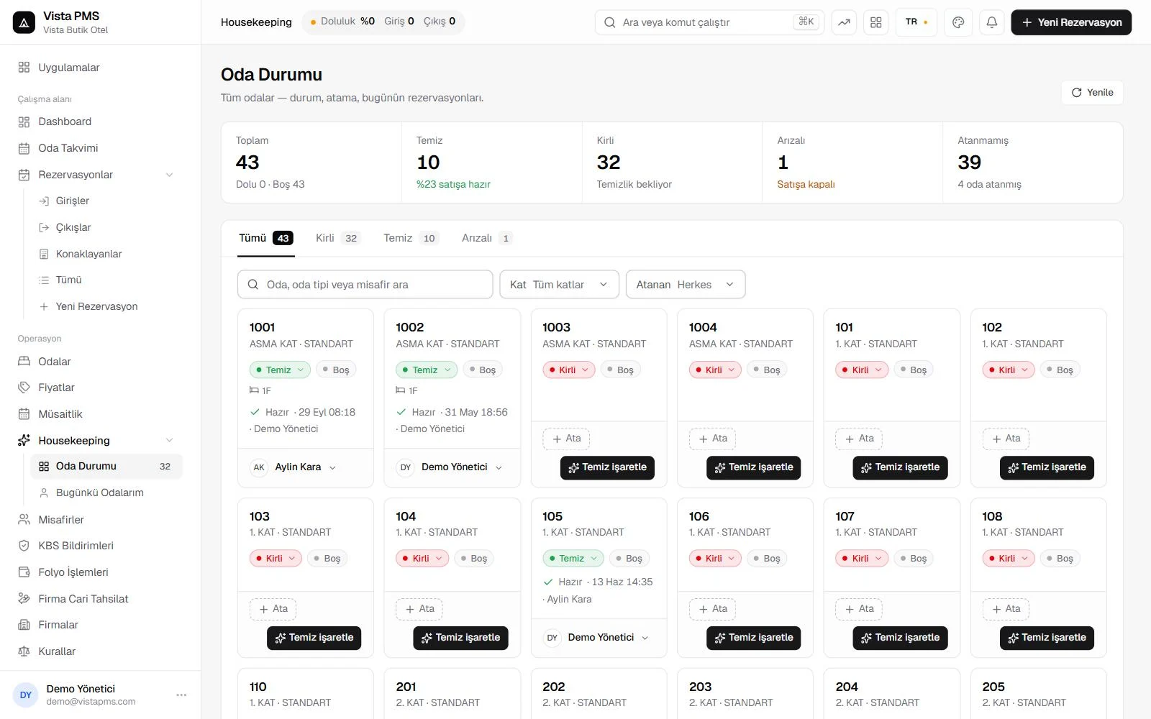The image size is (1151, 719).
Task: Click the Boş badge on room 1002
Action: click(x=482, y=370)
